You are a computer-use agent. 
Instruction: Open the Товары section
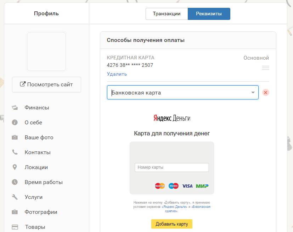tap(35, 227)
